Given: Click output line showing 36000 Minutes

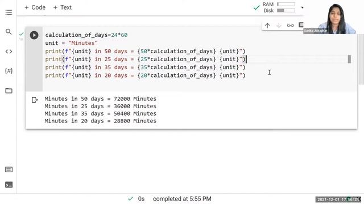Looking at the screenshot, I should click(101, 106).
